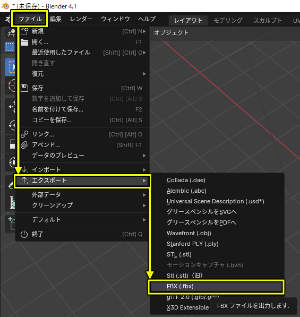Expand the インポート submenu
The height and width of the screenshot is (317, 300).
[83, 169]
